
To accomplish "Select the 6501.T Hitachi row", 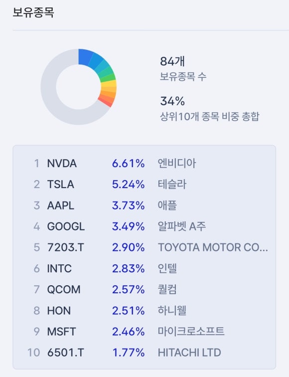I will point(144,353).
